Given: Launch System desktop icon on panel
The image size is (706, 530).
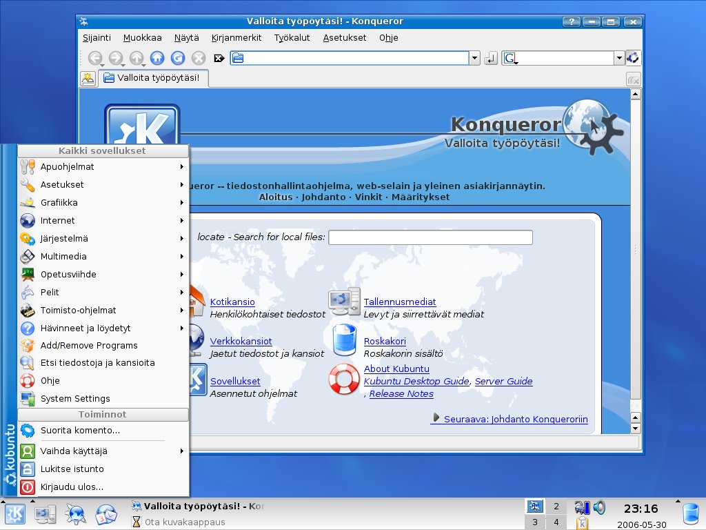Looking at the screenshot, I should tap(46, 514).
